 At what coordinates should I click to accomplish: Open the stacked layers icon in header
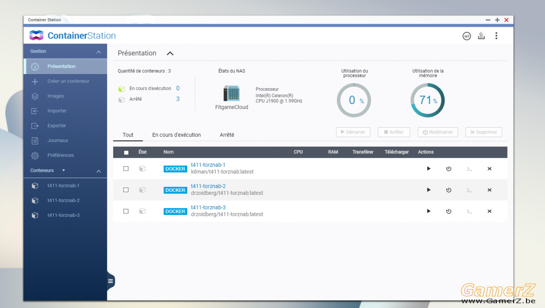[x=481, y=36]
